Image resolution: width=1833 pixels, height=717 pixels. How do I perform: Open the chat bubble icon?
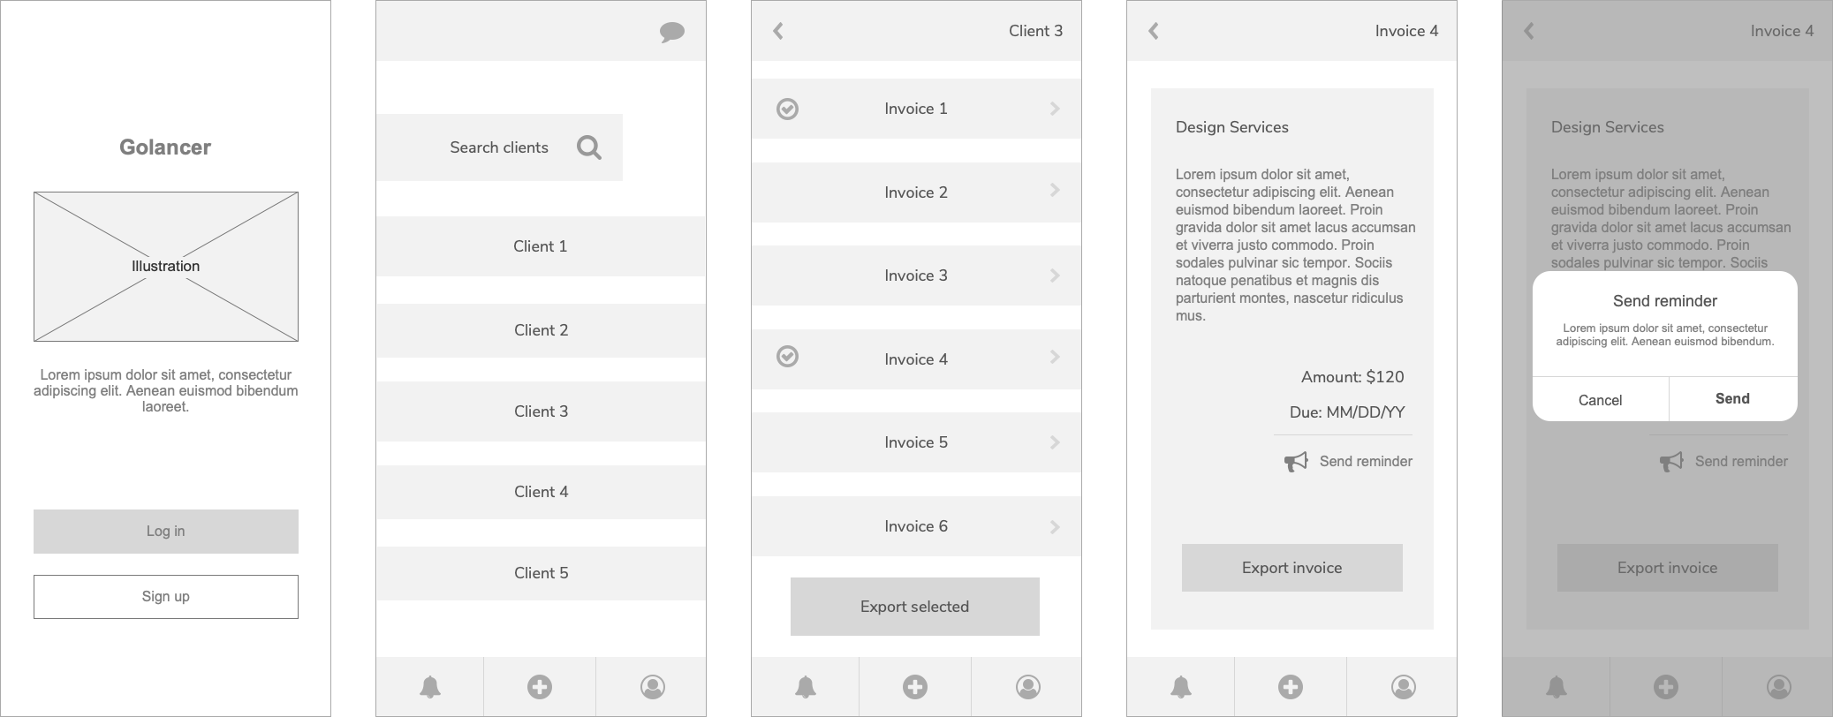tap(671, 33)
